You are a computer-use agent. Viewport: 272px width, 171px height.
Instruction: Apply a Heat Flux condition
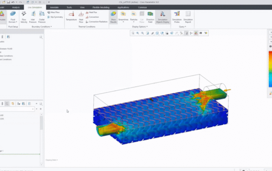coord(91,12)
